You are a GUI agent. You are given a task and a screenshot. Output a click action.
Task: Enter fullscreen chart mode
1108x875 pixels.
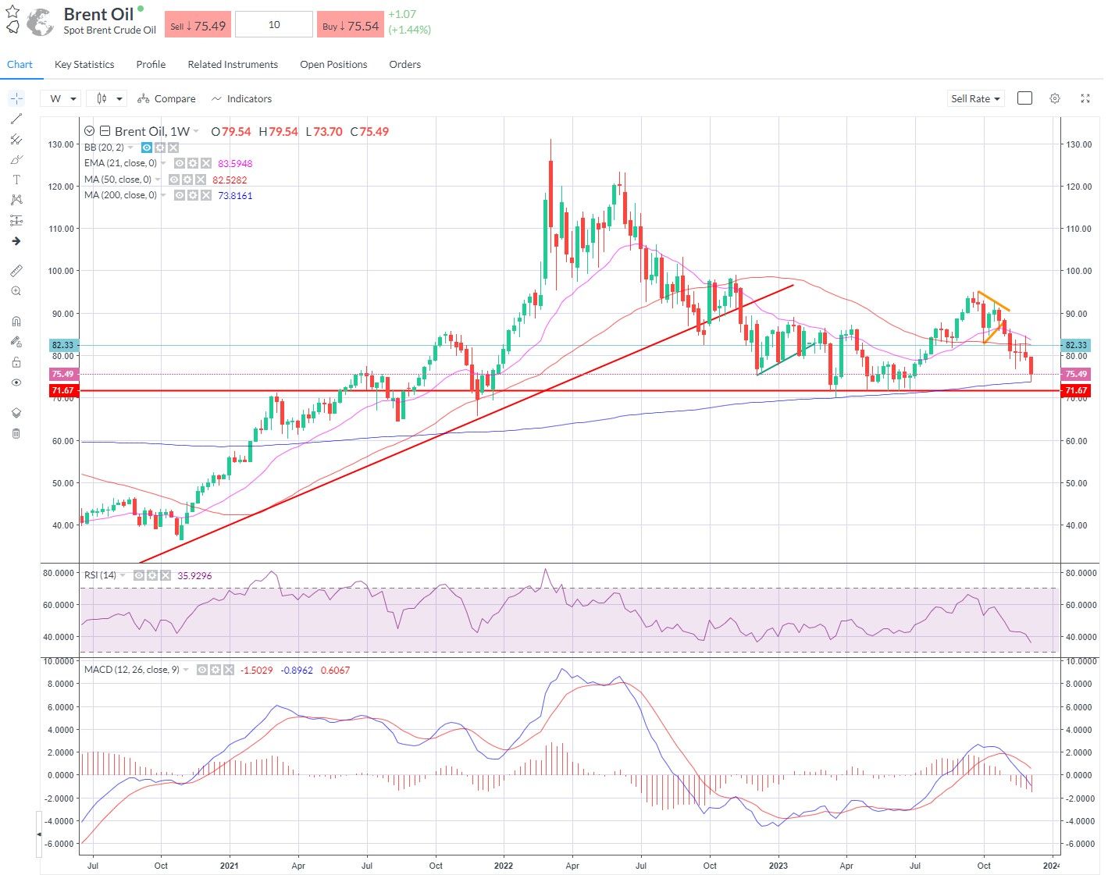tap(1085, 98)
